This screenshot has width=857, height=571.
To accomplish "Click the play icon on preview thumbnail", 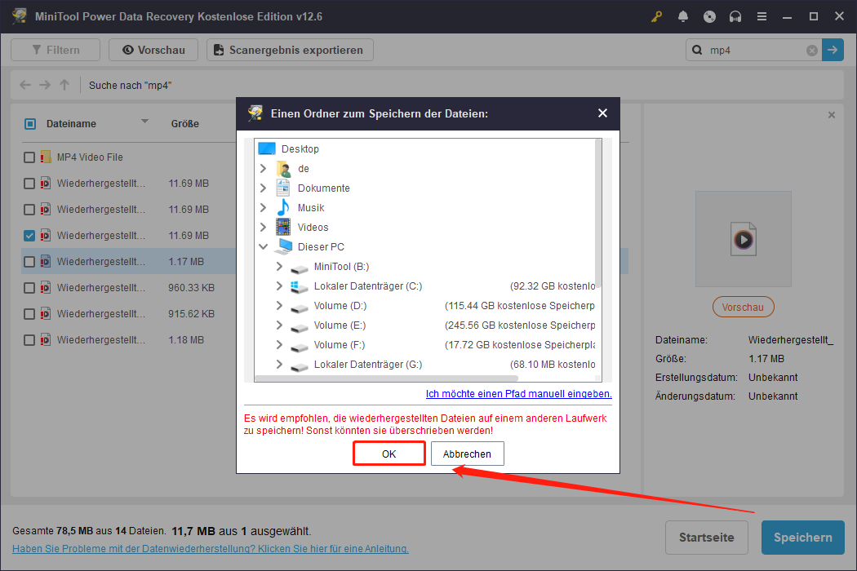I will click(743, 240).
